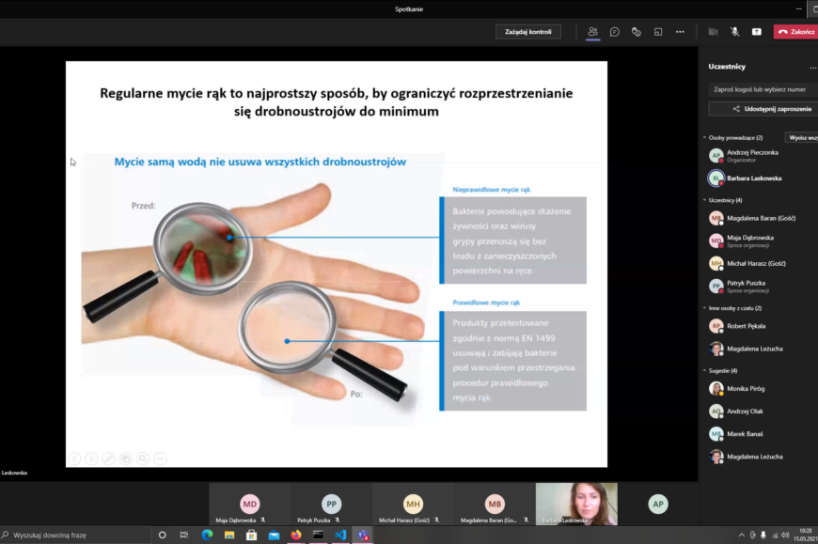Open more actions ellipsis in meeting toolbar
Viewport: 818px width, 544px height.
[680, 32]
